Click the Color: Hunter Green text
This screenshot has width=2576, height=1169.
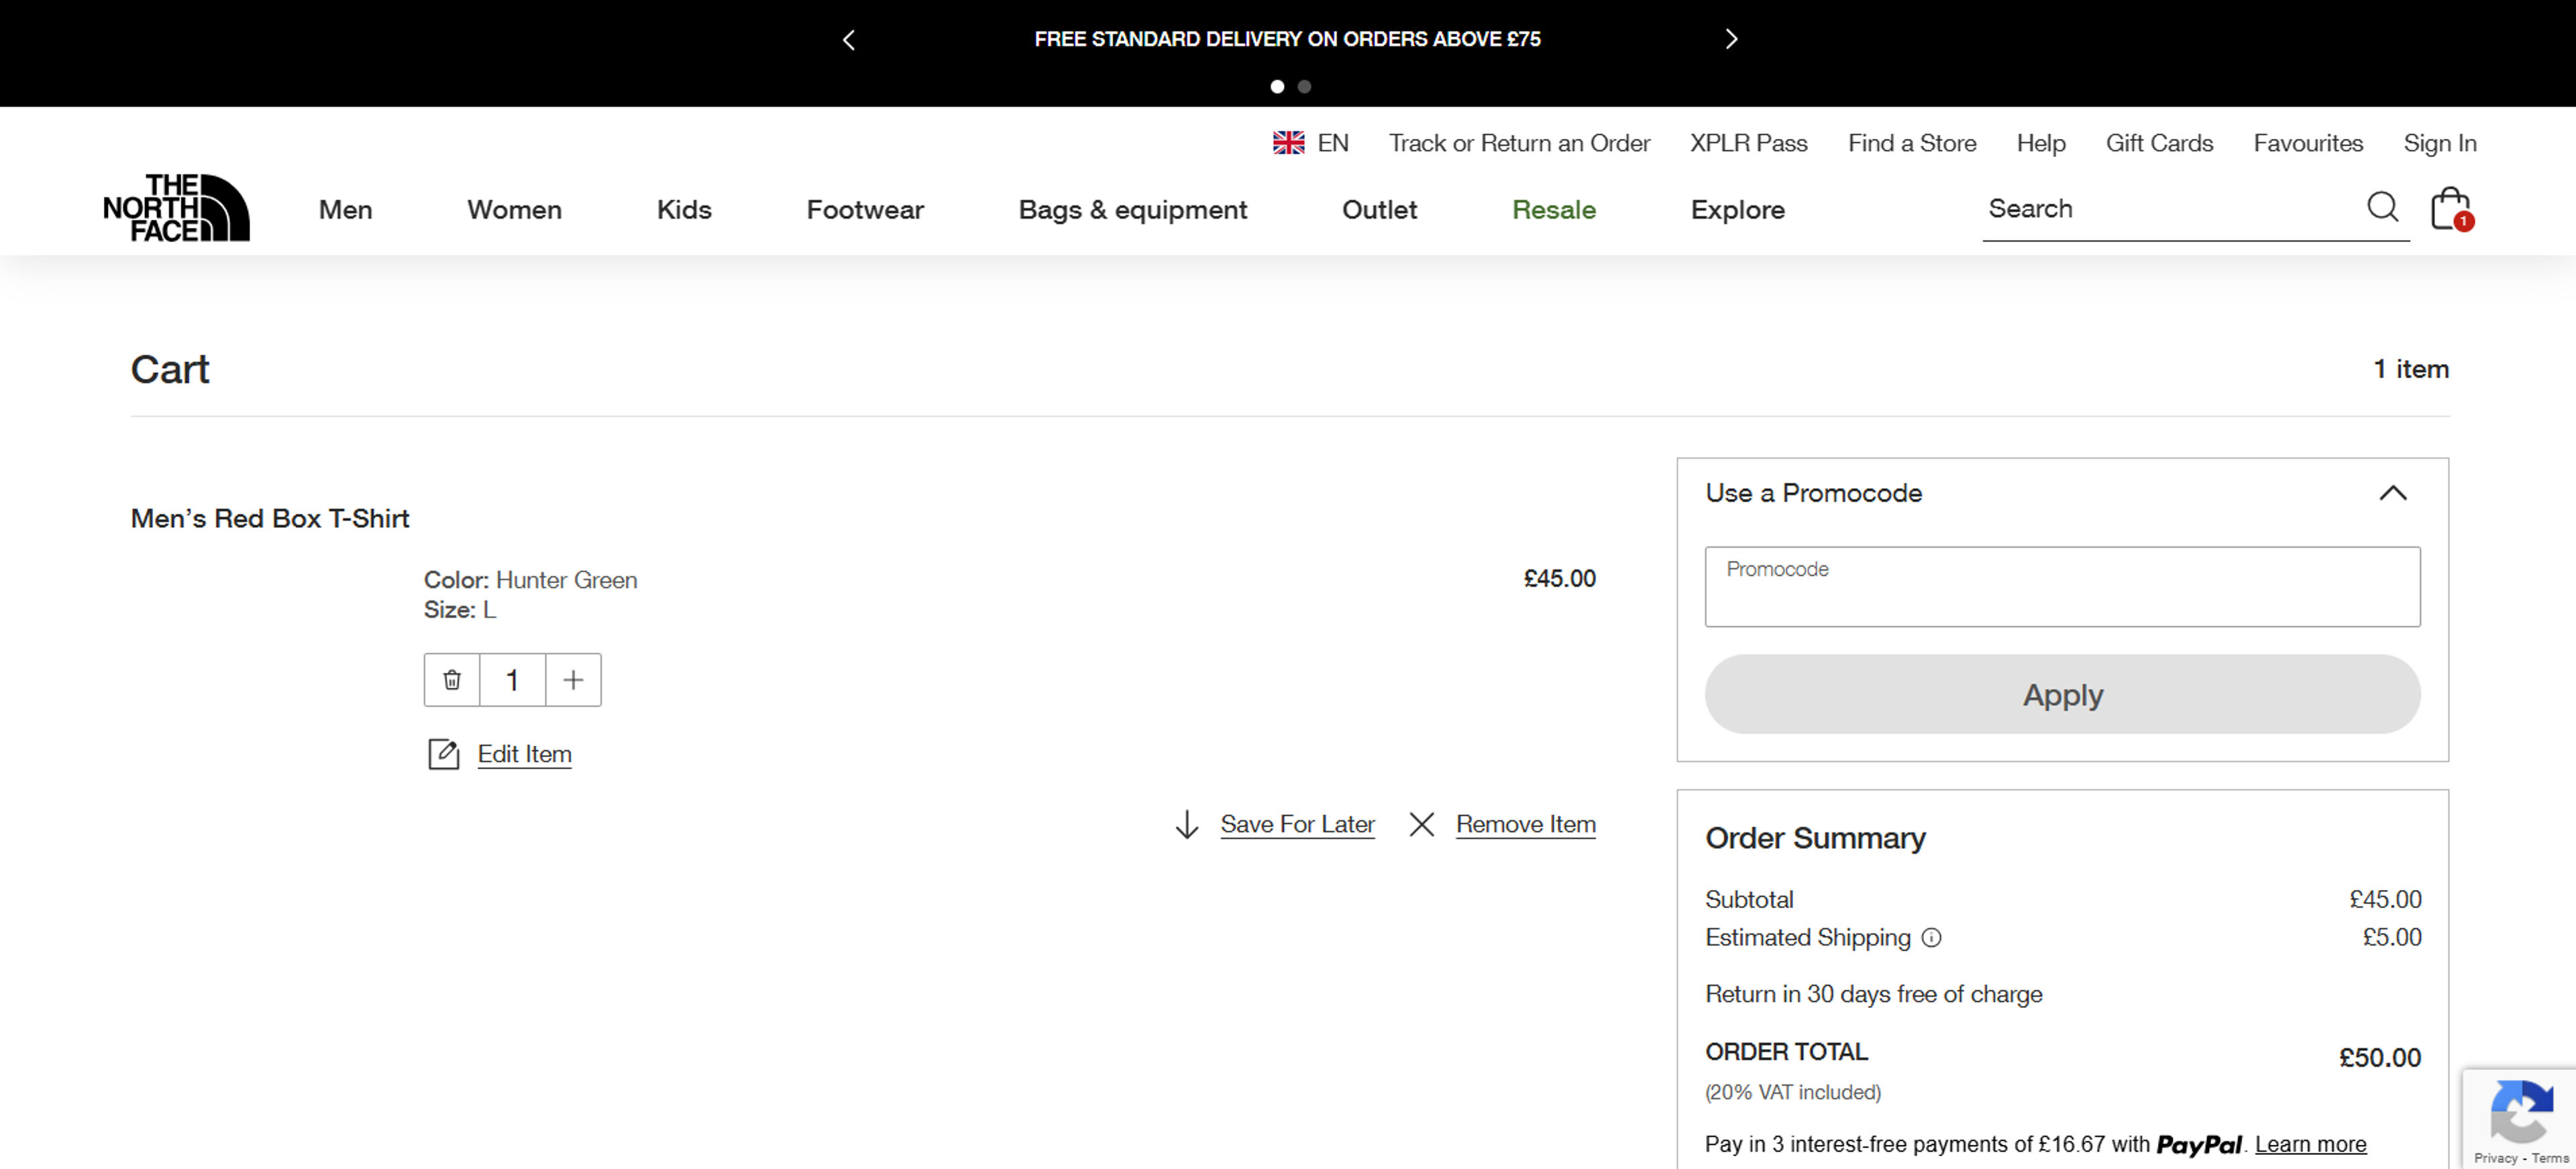530,580
